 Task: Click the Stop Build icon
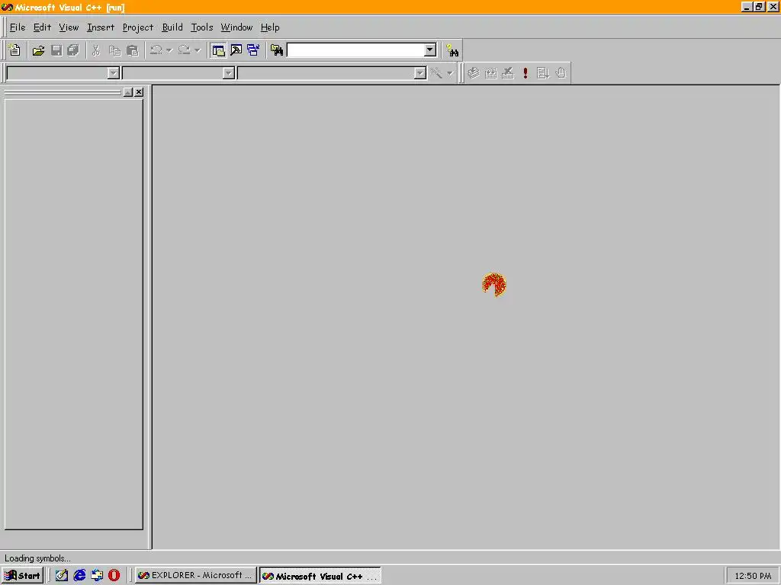(x=508, y=73)
